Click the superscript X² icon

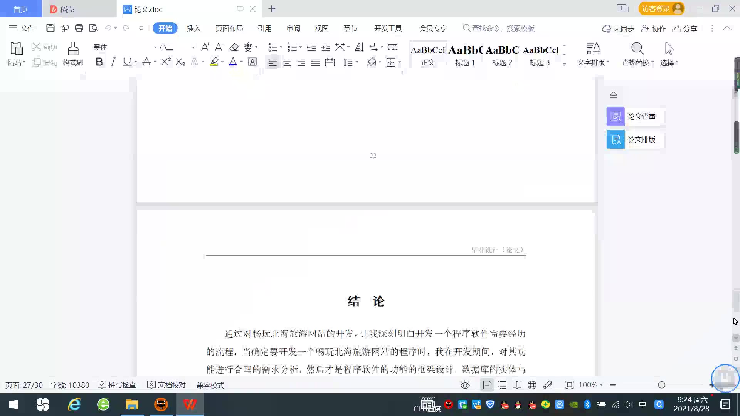166,62
